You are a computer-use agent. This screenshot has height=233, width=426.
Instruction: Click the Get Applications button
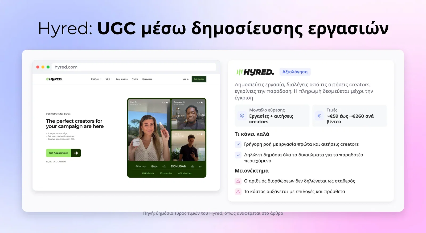[59, 153]
